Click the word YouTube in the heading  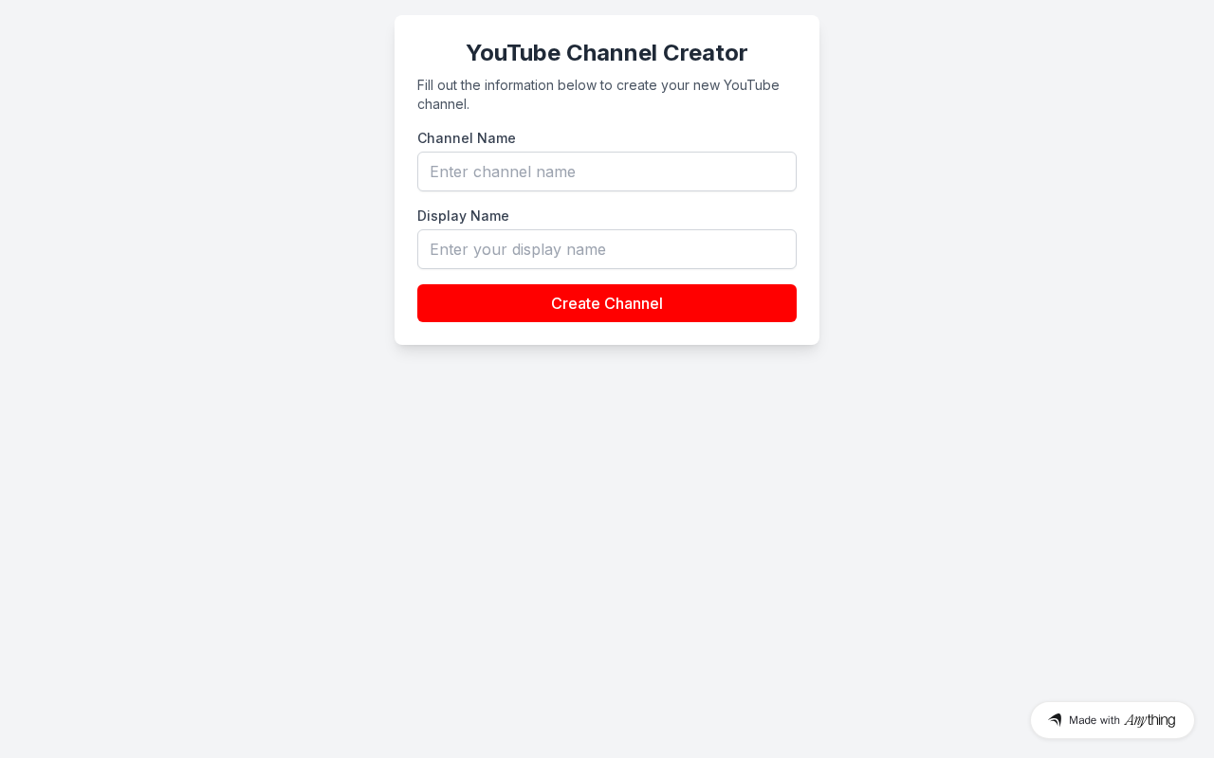513,53
